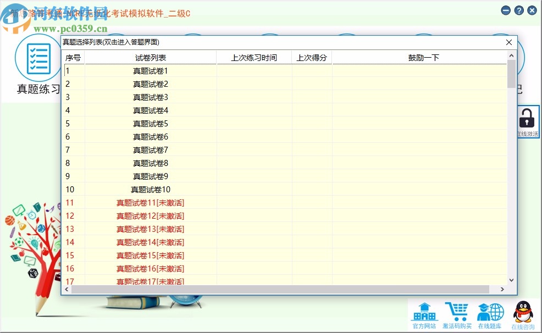Select 真题试卷5 row
Screen dimensions: 542x333
pos(285,123)
